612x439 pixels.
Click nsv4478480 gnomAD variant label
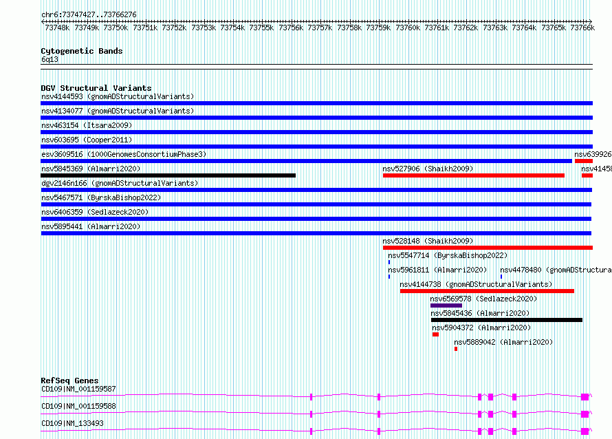556,270
